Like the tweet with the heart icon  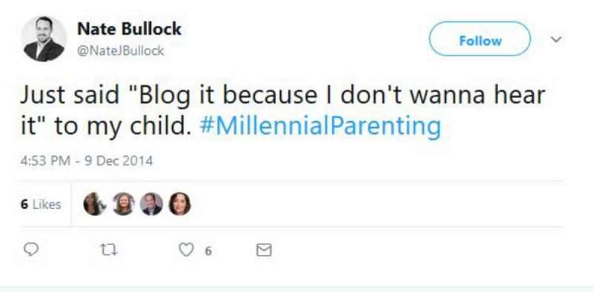pyautogui.click(x=186, y=250)
